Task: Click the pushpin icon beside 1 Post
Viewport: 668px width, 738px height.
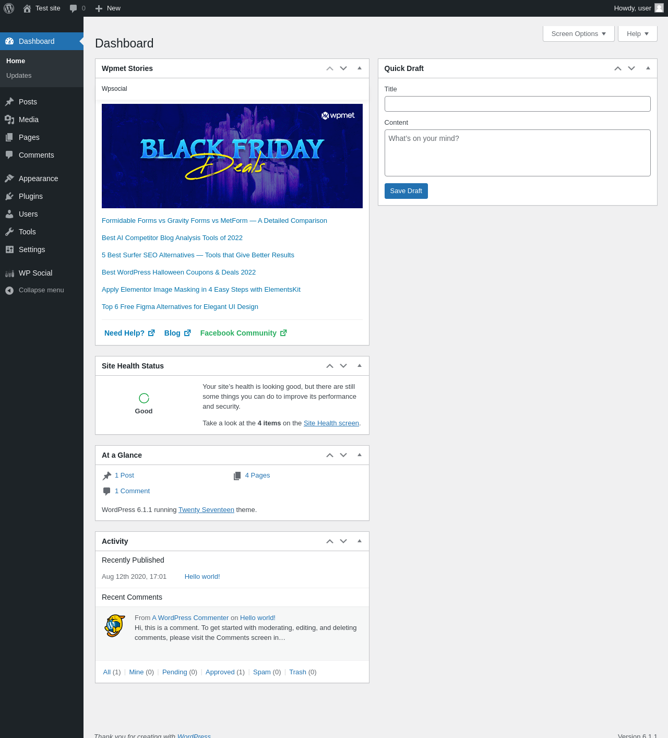Action: coord(107,475)
